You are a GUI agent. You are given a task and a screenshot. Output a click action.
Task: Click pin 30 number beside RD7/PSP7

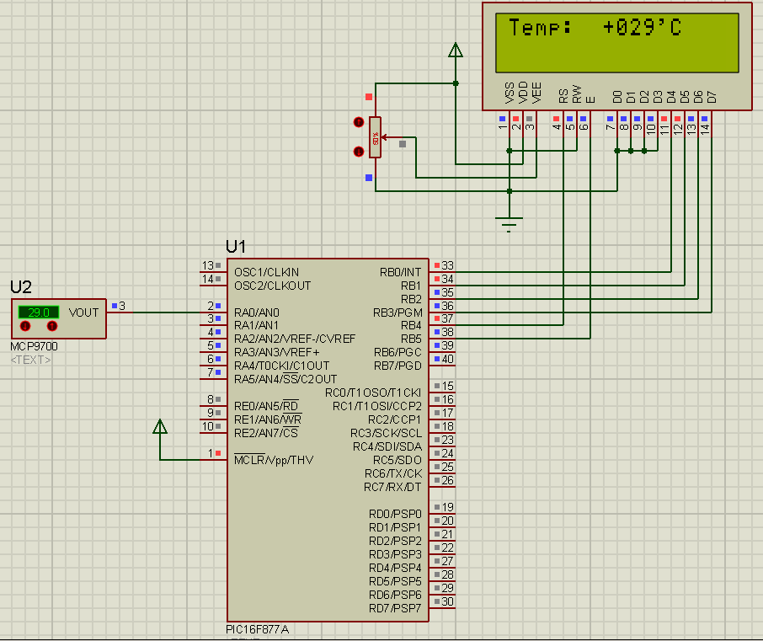pyautogui.click(x=448, y=601)
